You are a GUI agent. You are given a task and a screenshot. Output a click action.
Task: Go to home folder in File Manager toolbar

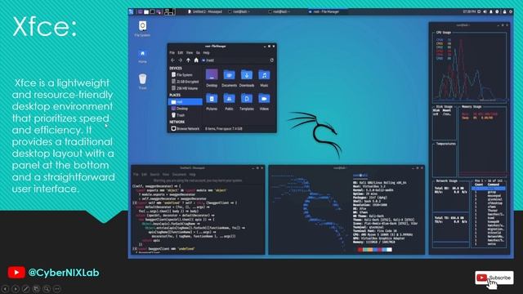point(196,60)
